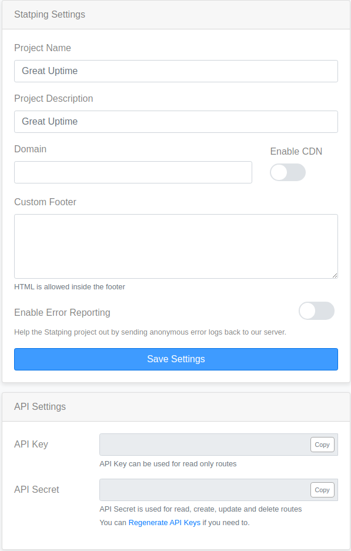351x551 pixels.
Task: Click the Custom Footer text area
Action: coord(175,246)
